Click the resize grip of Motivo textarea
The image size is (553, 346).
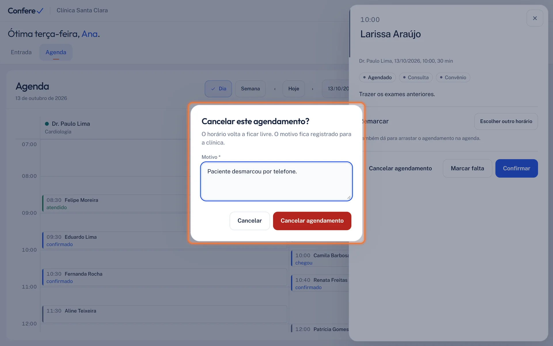349,198
